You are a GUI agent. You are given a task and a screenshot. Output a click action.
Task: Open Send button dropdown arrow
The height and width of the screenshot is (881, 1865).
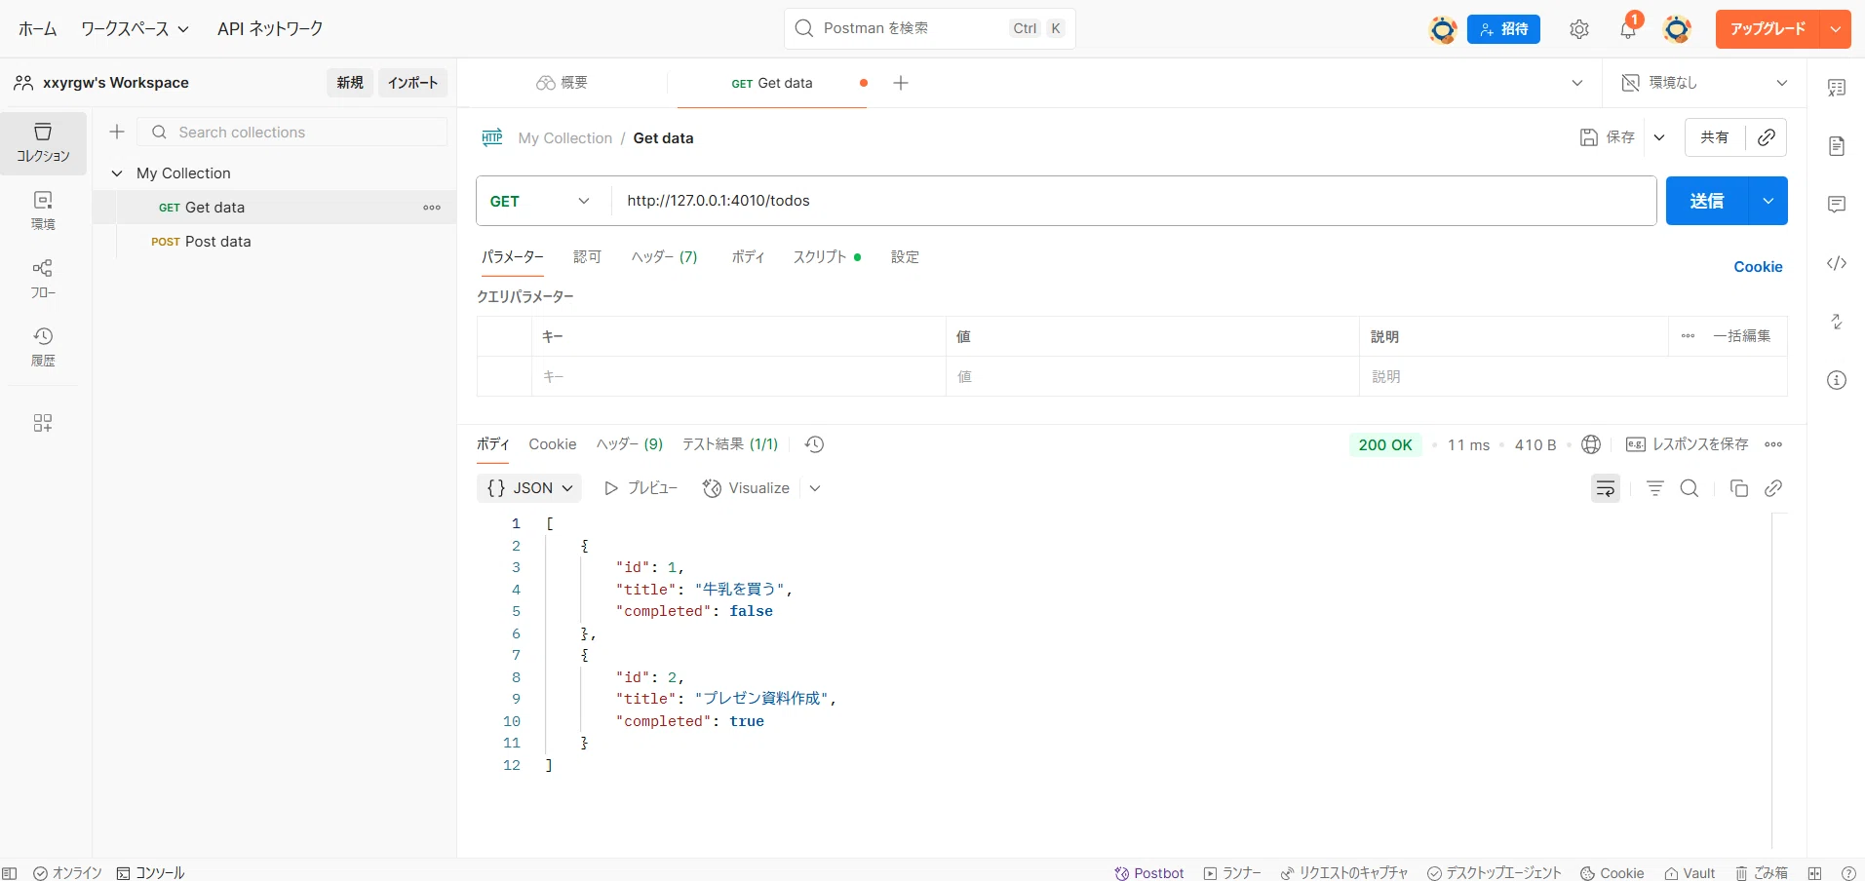(x=1768, y=201)
